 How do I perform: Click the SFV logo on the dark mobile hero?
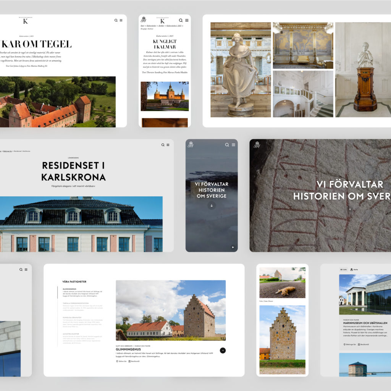[191, 145]
